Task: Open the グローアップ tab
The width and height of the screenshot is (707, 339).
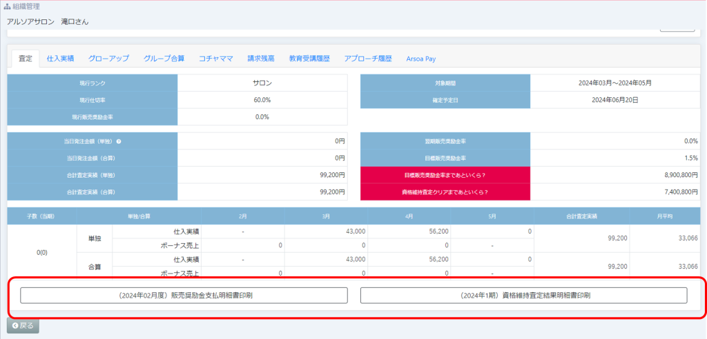Action: [x=108, y=59]
